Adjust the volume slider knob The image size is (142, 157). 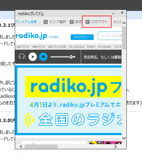click(71, 57)
